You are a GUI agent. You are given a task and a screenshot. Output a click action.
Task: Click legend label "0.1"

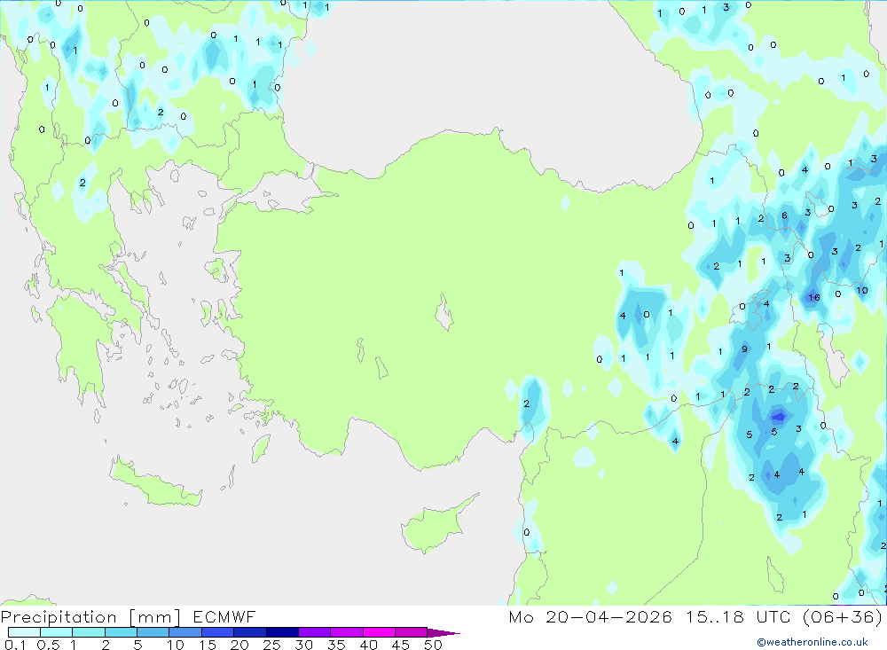click(x=15, y=645)
